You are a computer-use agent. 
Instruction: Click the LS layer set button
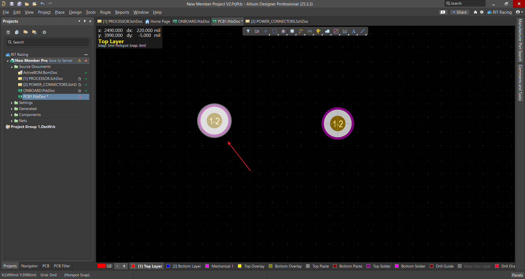[109, 266]
